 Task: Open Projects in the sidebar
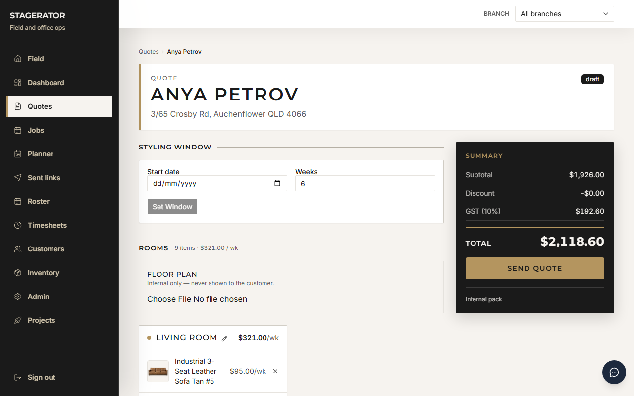[x=59, y=320]
